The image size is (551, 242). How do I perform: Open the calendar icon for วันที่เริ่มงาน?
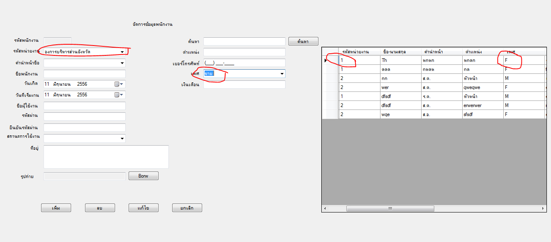(x=117, y=95)
